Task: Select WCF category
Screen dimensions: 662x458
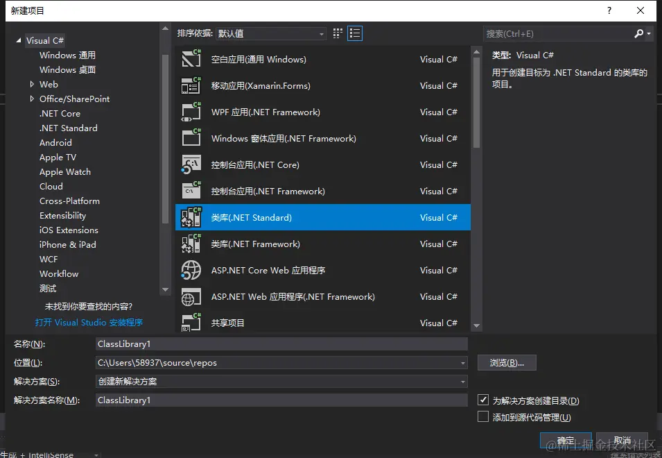Action: pos(49,259)
